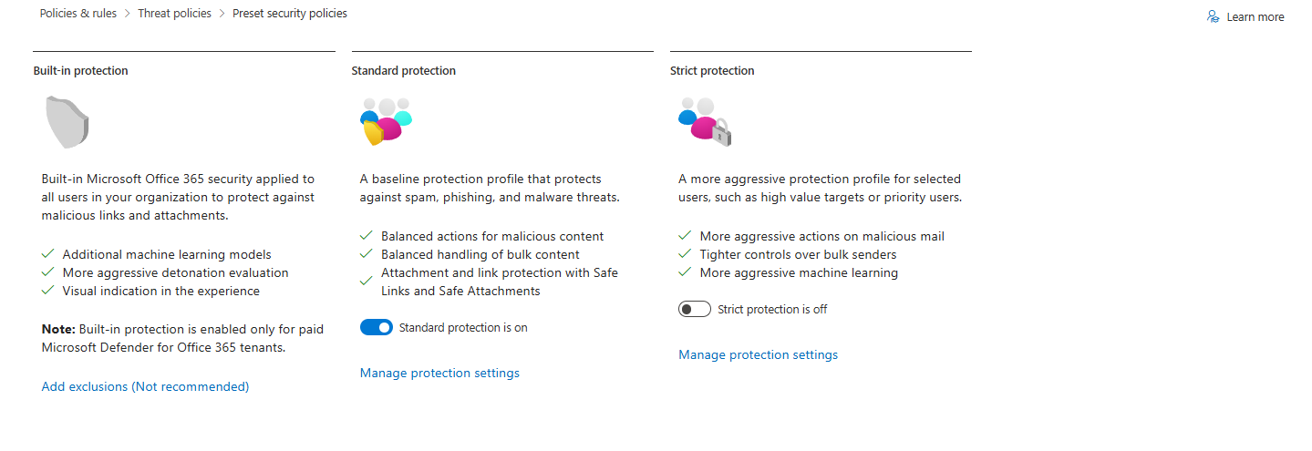Click the Strict protection people-lock icon
The image size is (1312, 451).
click(705, 122)
